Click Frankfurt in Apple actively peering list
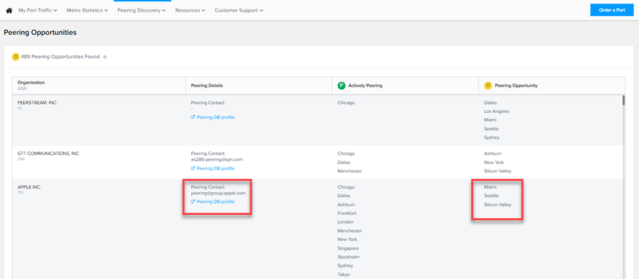639x279 pixels. pyautogui.click(x=348, y=213)
